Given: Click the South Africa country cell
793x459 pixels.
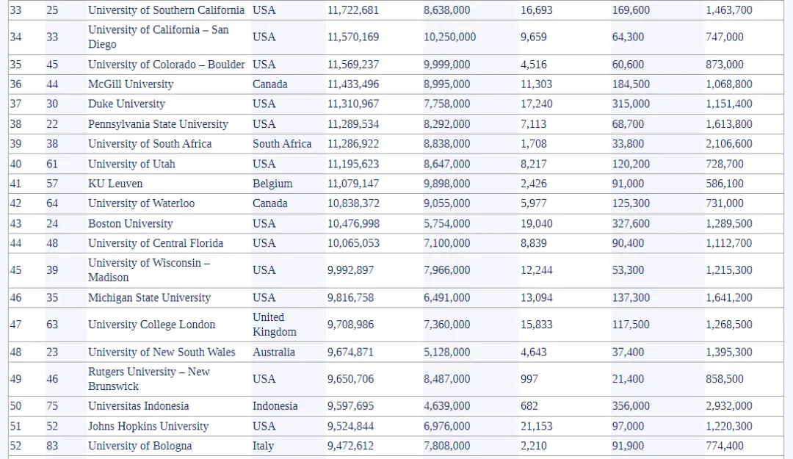Looking at the screenshot, I should click(x=282, y=144).
